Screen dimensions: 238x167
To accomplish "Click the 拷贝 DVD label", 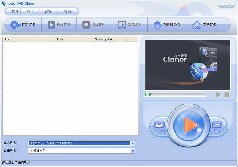I will [x=64, y=24].
